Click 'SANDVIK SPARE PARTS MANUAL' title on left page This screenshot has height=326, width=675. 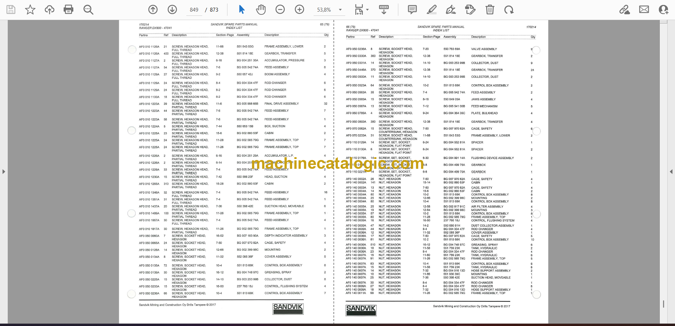[234, 24]
